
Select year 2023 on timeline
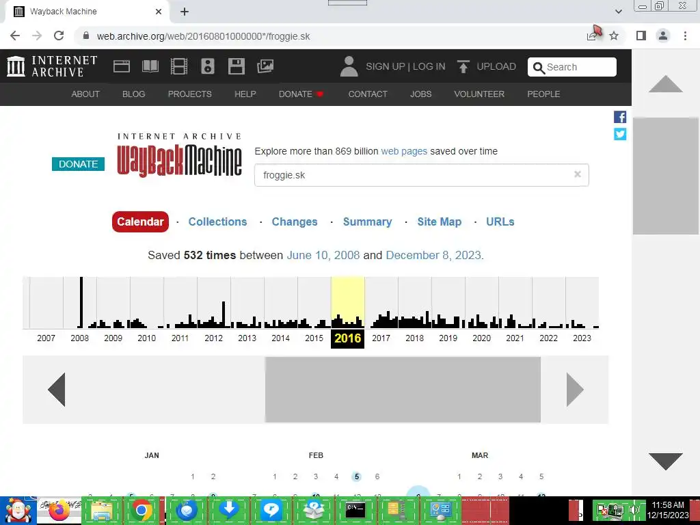pyautogui.click(x=582, y=338)
